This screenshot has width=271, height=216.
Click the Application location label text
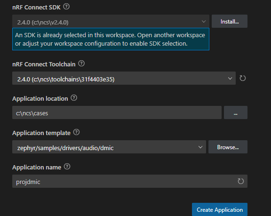tap(40, 99)
